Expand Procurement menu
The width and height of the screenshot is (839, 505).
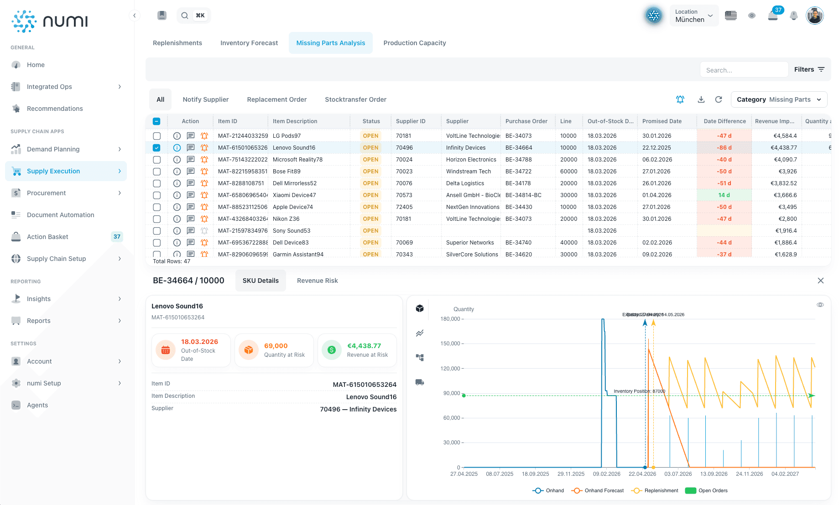(x=67, y=193)
